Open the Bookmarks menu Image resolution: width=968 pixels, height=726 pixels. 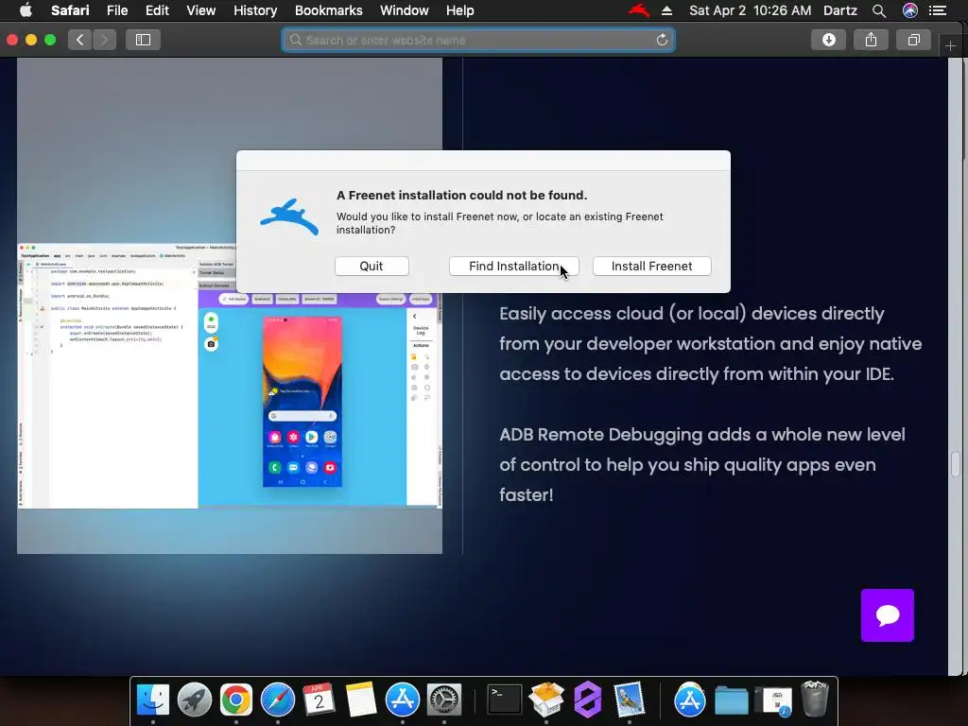click(x=328, y=10)
